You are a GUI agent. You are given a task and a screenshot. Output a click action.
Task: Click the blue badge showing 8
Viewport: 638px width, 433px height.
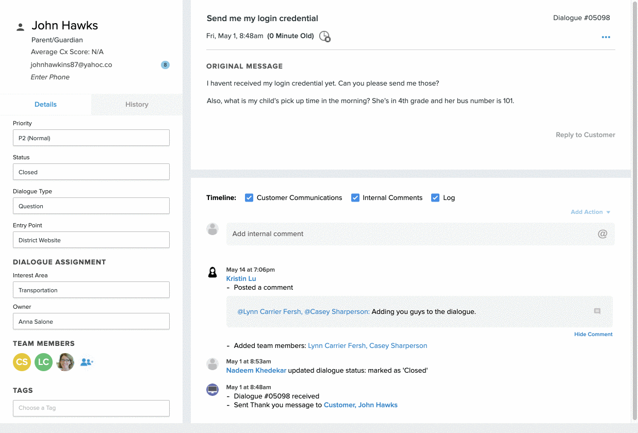click(165, 65)
